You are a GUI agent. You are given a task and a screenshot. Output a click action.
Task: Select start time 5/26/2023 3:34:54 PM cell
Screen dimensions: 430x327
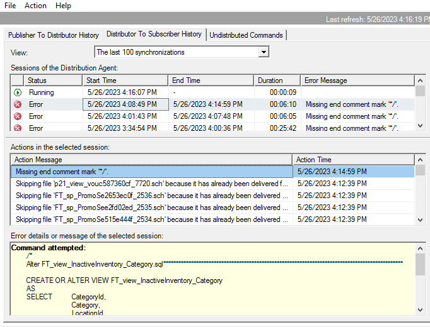pyautogui.click(x=125, y=128)
